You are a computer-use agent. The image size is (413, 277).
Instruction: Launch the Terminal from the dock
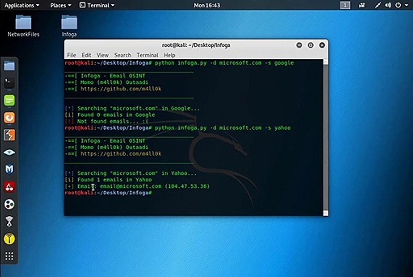(9, 83)
